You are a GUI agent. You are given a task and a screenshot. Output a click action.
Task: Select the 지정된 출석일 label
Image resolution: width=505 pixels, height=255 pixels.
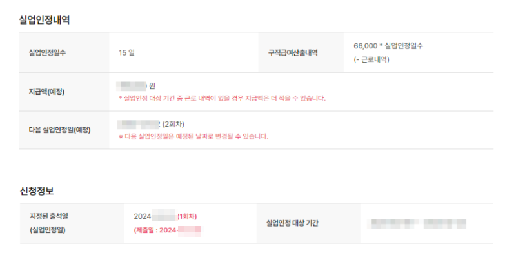click(x=49, y=216)
